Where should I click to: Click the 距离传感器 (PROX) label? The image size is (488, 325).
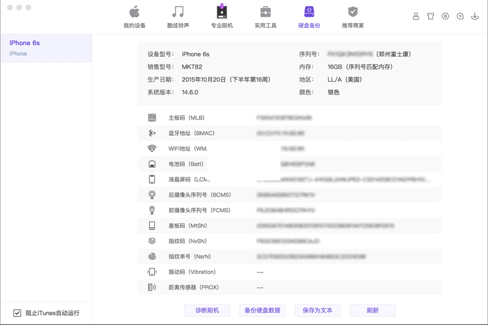pos(193,287)
